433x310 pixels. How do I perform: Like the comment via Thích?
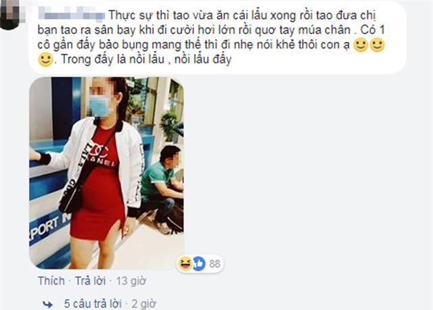pyautogui.click(x=51, y=281)
